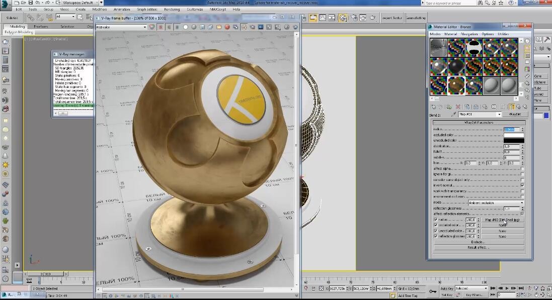Click Assign Material to Selection icon
The height and width of the screenshot is (300, 552).
(449, 107)
